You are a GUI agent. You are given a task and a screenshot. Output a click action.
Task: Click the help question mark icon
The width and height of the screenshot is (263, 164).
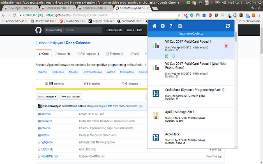click(x=171, y=26)
